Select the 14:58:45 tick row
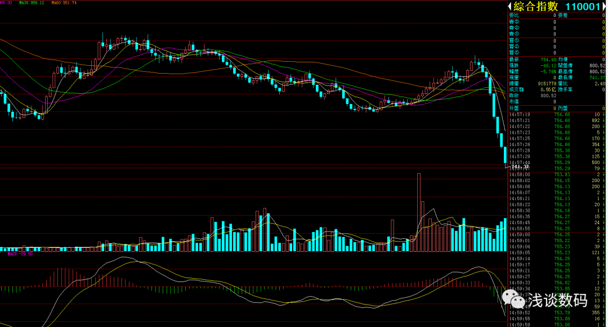608x327 pixels. pyautogui.click(x=557, y=222)
